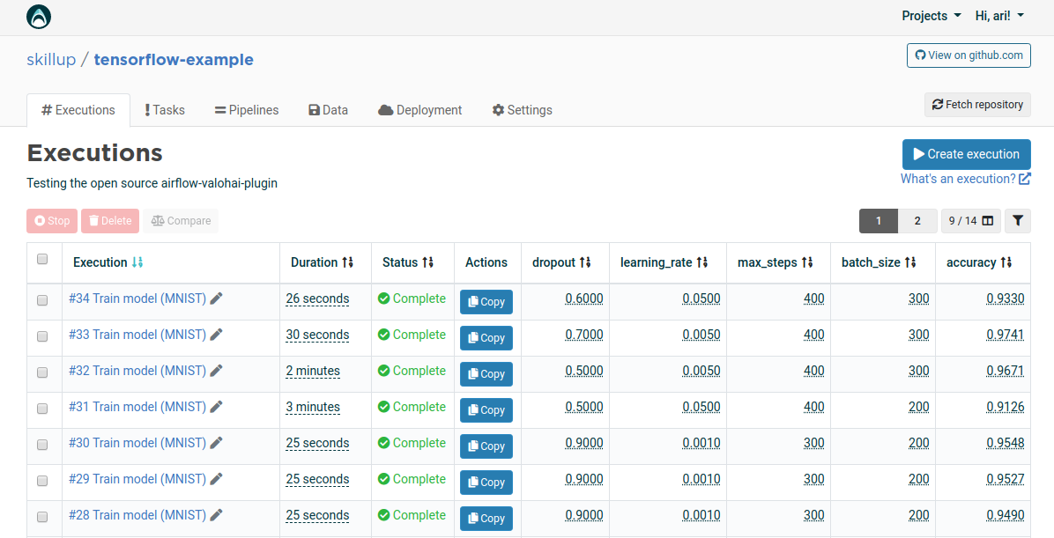Click the GitHub icon in View on github.com
Screen dimensions: 1054x538
920,55
